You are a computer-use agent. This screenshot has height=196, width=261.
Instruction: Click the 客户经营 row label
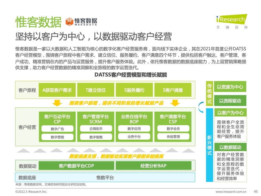27,127
